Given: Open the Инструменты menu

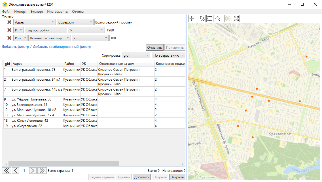Looking at the screenshot, I should (x=58, y=12).
